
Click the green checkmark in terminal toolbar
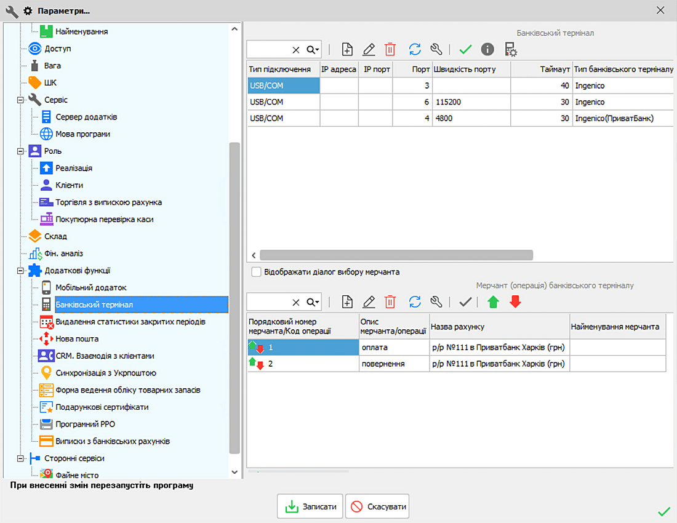click(x=465, y=50)
